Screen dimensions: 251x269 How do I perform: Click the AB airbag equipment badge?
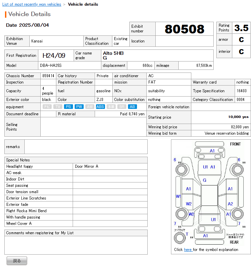tap(132, 107)
